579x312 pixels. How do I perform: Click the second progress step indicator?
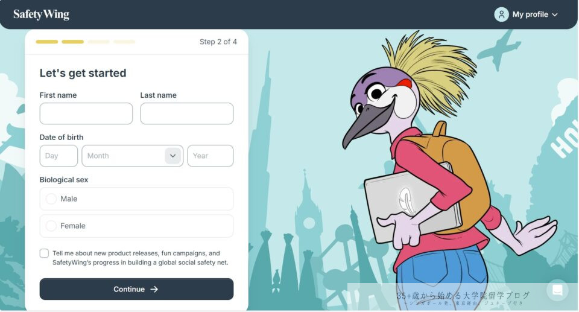(x=73, y=42)
